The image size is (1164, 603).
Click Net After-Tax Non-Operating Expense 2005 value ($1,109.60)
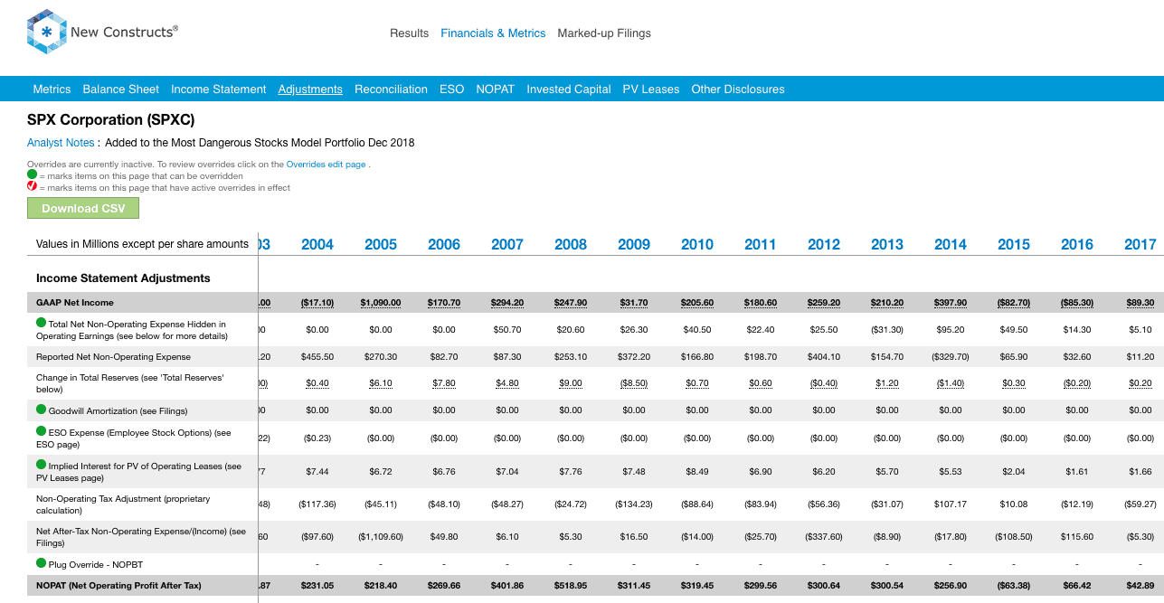tap(381, 537)
